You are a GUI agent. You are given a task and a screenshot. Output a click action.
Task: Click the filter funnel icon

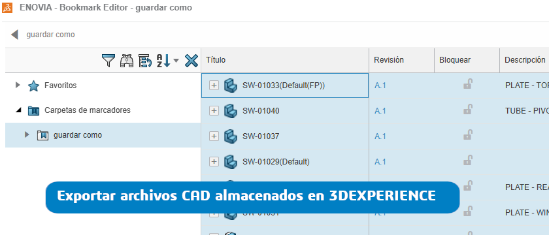[x=108, y=61]
